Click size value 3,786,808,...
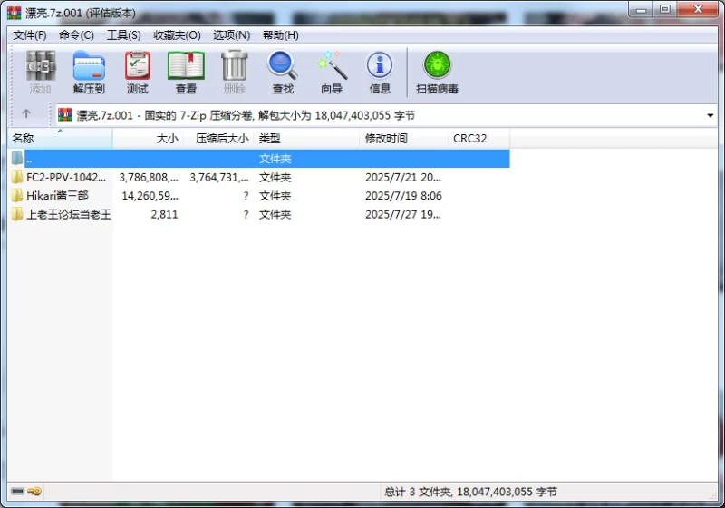 pos(149,177)
